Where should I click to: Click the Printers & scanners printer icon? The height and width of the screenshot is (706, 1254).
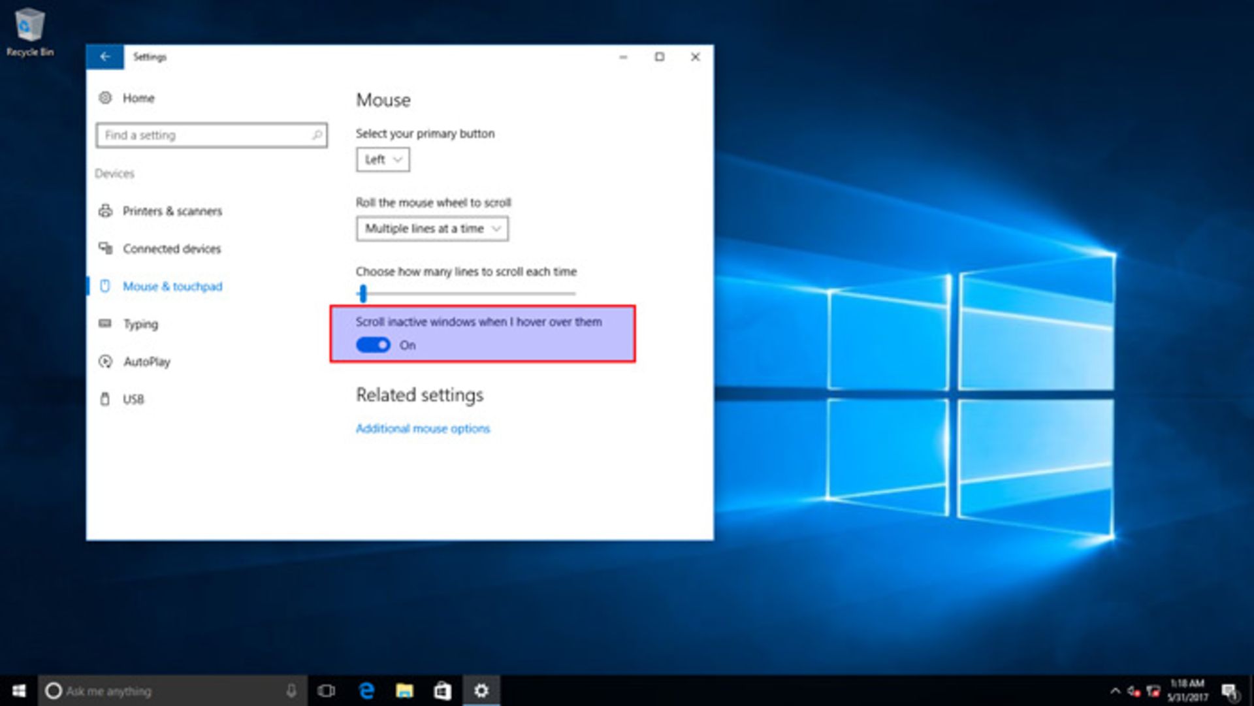pyautogui.click(x=105, y=211)
